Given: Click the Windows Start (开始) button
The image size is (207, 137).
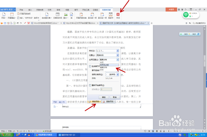Looking at the screenshot, I should (x=7, y=135).
